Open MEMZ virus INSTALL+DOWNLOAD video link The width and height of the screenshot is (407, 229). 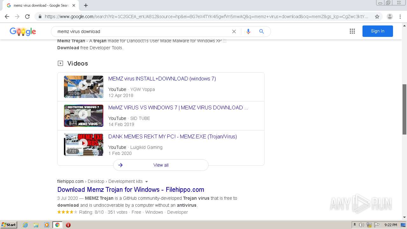click(x=162, y=79)
